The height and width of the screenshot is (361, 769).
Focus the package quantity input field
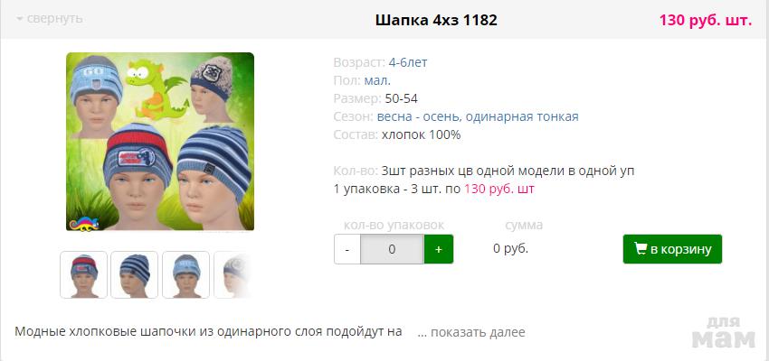click(392, 249)
